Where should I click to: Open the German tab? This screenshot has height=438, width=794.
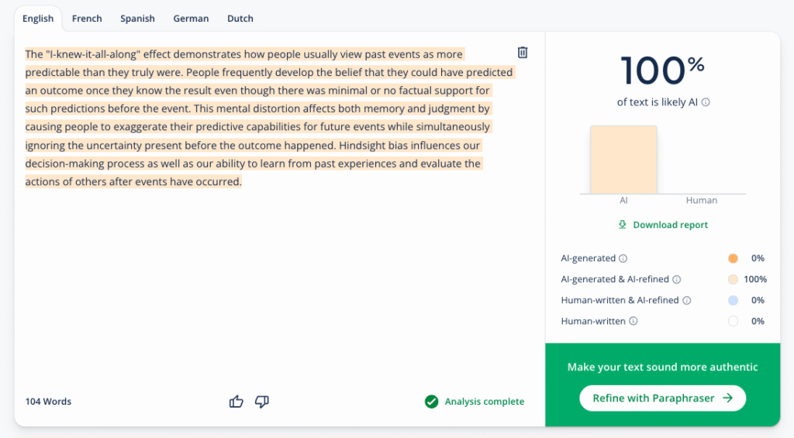tap(191, 19)
